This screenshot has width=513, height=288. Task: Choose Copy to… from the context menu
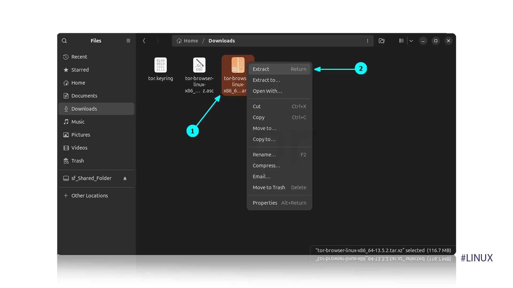[x=279, y=139]
